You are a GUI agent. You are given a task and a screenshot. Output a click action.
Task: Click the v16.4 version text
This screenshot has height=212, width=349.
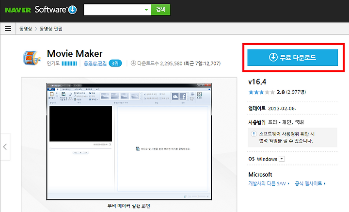click(x=257, y=82)
